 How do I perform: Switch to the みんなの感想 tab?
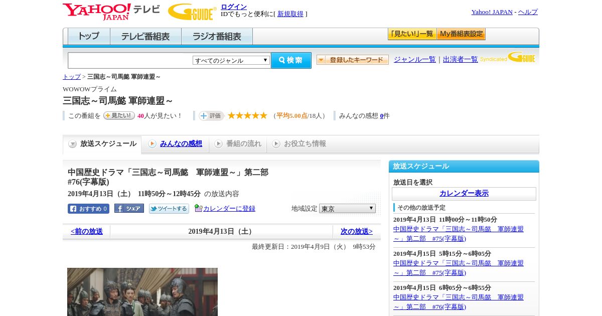(x=181, y=143)
